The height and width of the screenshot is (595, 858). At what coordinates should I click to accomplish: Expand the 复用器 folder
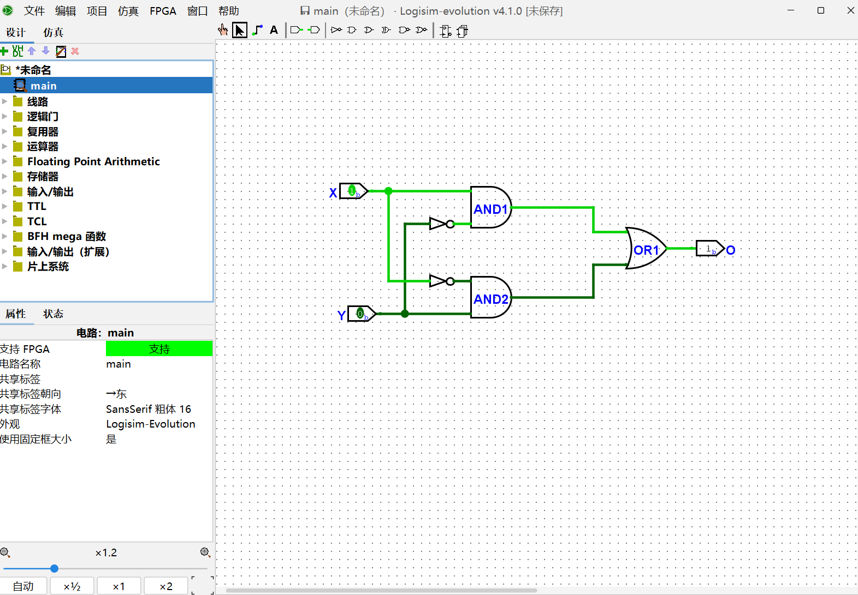[x=5, y=131]
